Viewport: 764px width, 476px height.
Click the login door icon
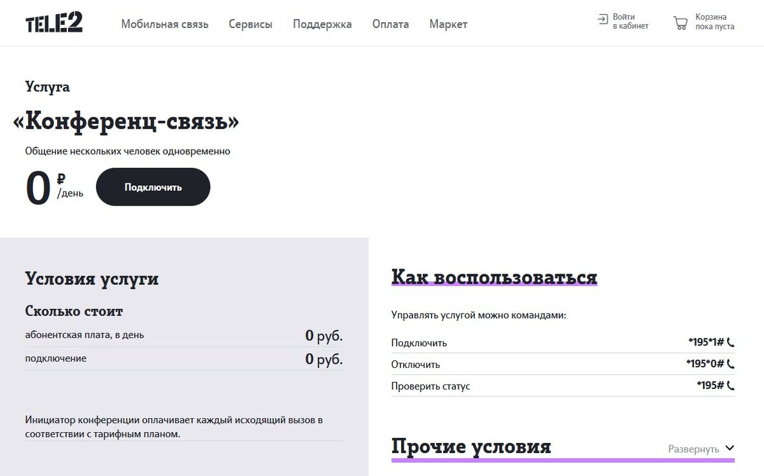coord(602,20)
